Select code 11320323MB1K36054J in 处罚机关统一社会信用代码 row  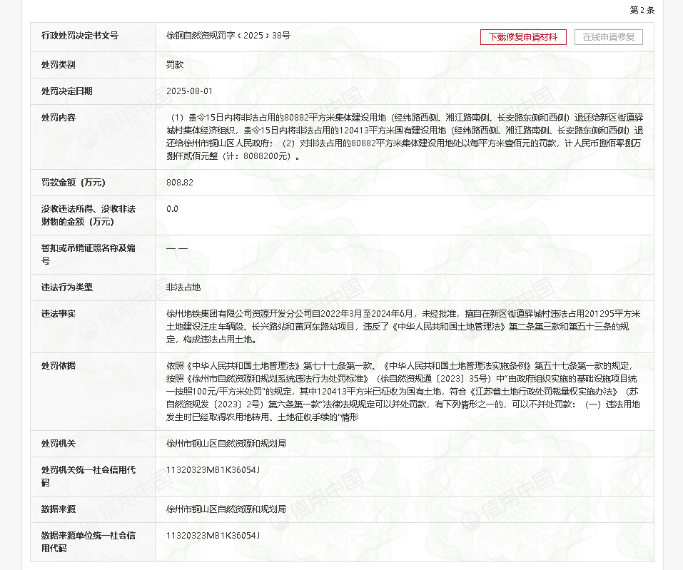213,470
